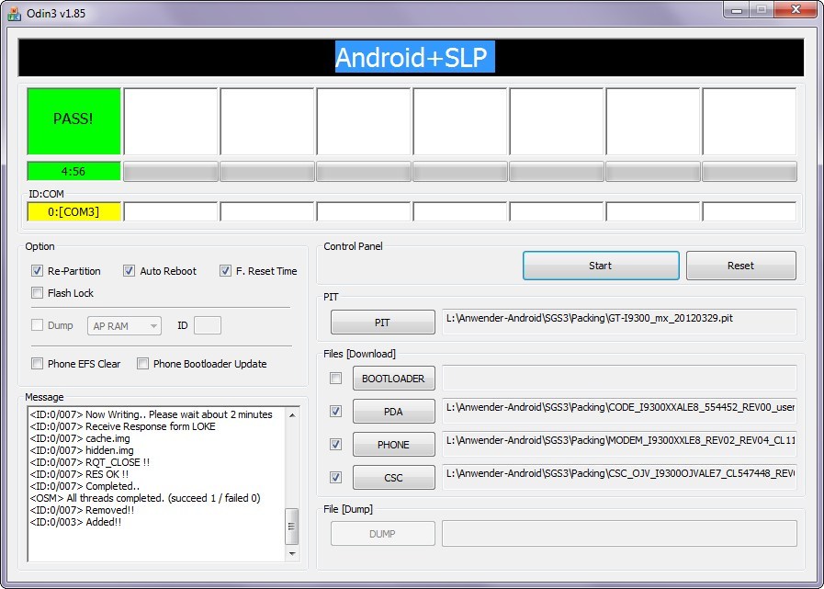
Task: Click the BOOTLOADER file button
Action: [x=393, y=379]
